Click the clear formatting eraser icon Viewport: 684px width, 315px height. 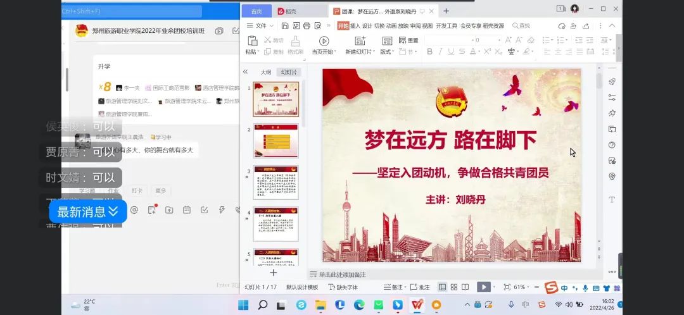coord(531,40)
